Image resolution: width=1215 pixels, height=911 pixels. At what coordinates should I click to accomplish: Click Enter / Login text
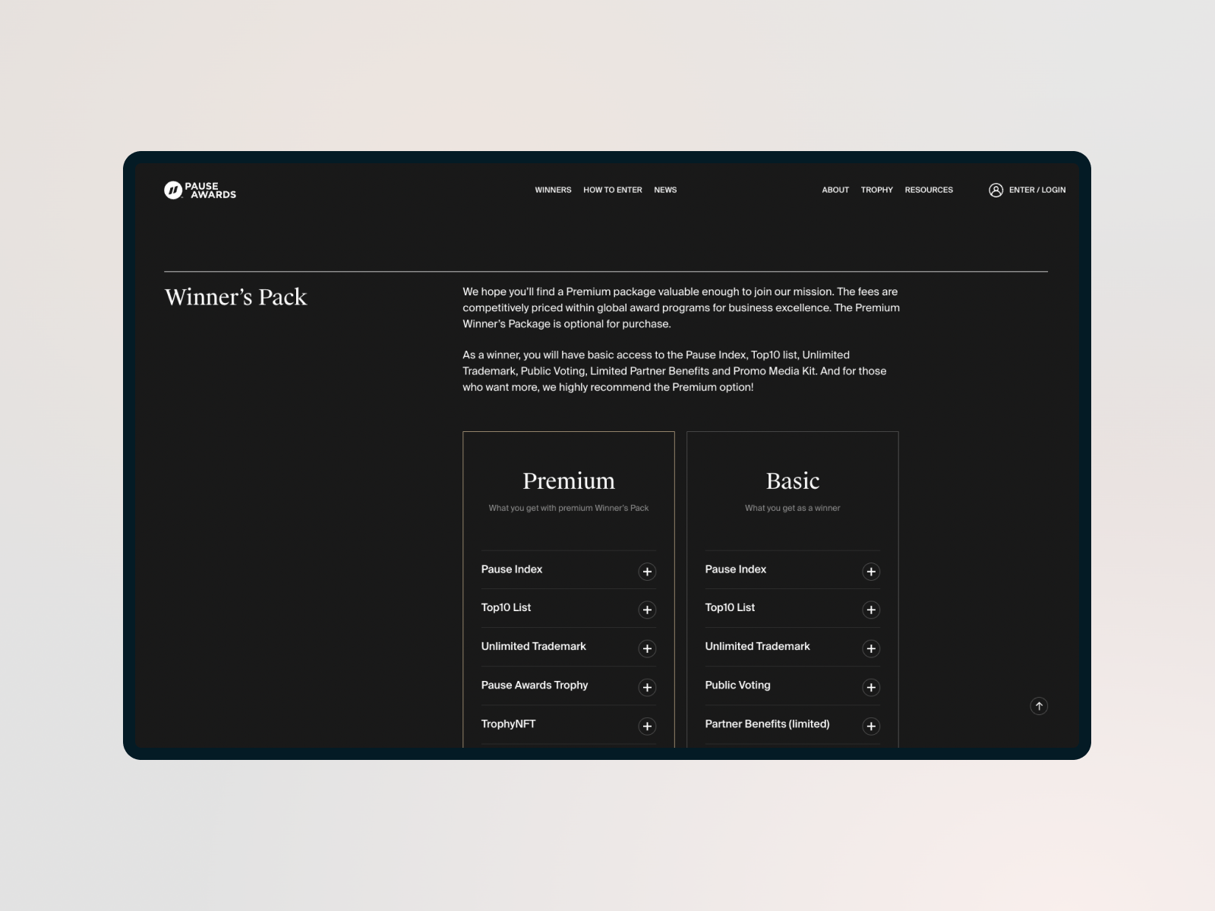point(1037,190)
